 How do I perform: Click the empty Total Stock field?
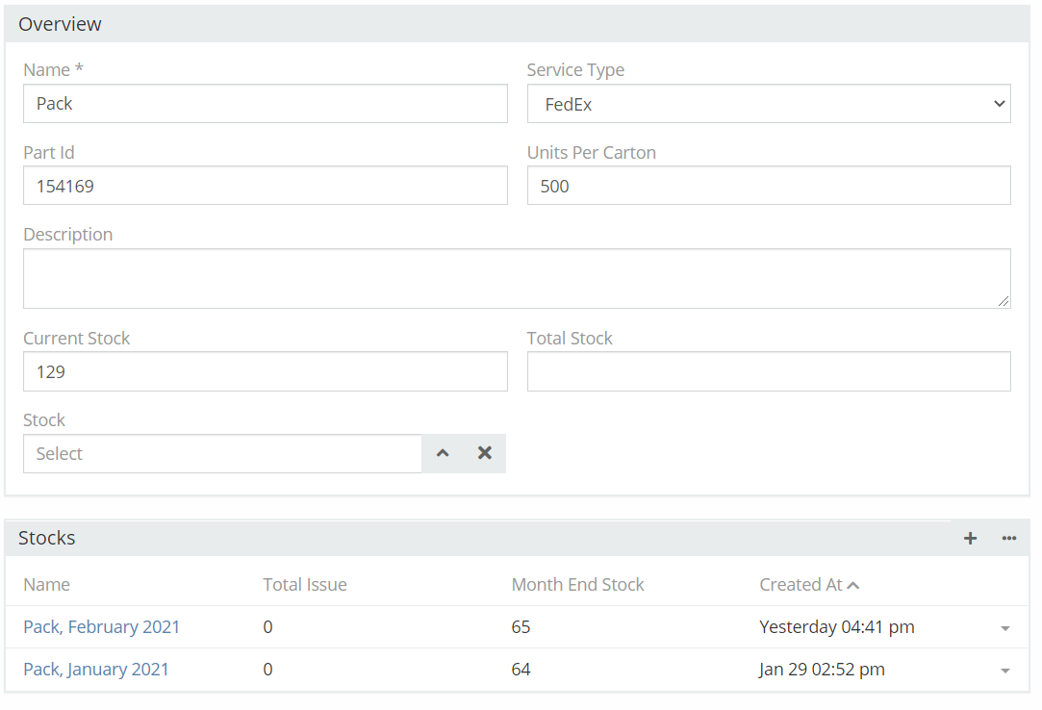pos(768,371)
